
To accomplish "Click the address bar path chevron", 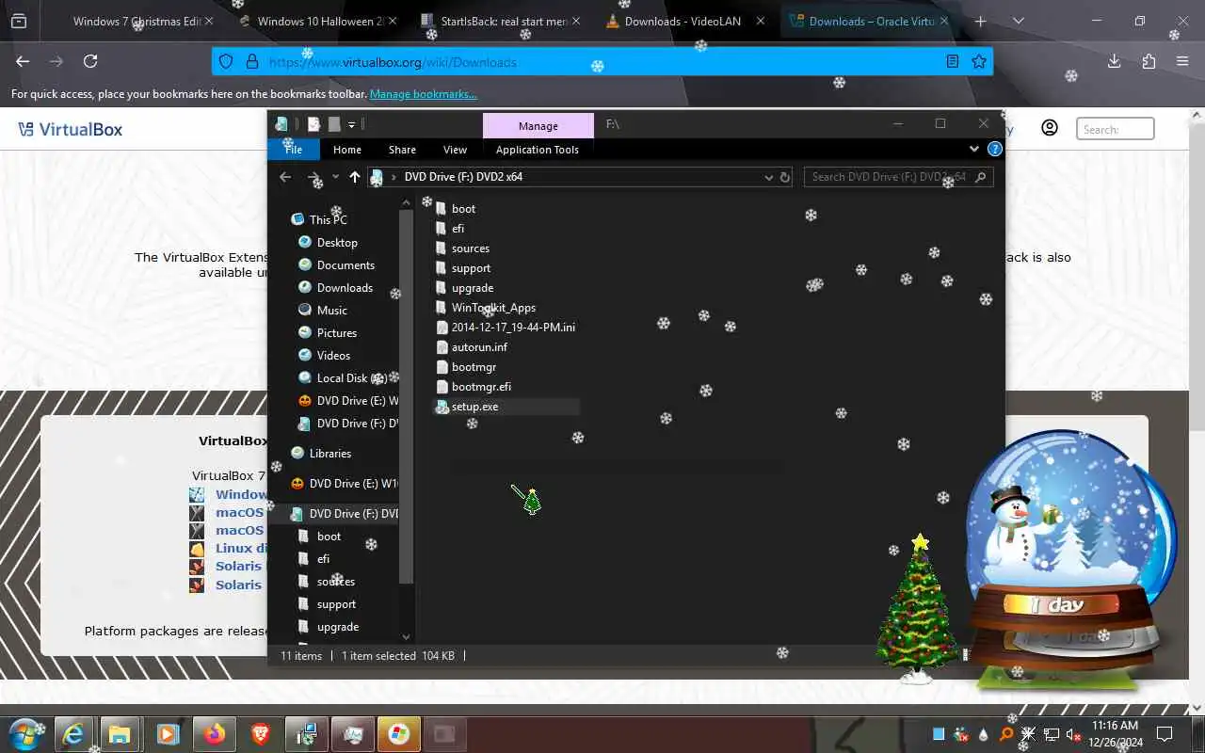I will point(394,177).
